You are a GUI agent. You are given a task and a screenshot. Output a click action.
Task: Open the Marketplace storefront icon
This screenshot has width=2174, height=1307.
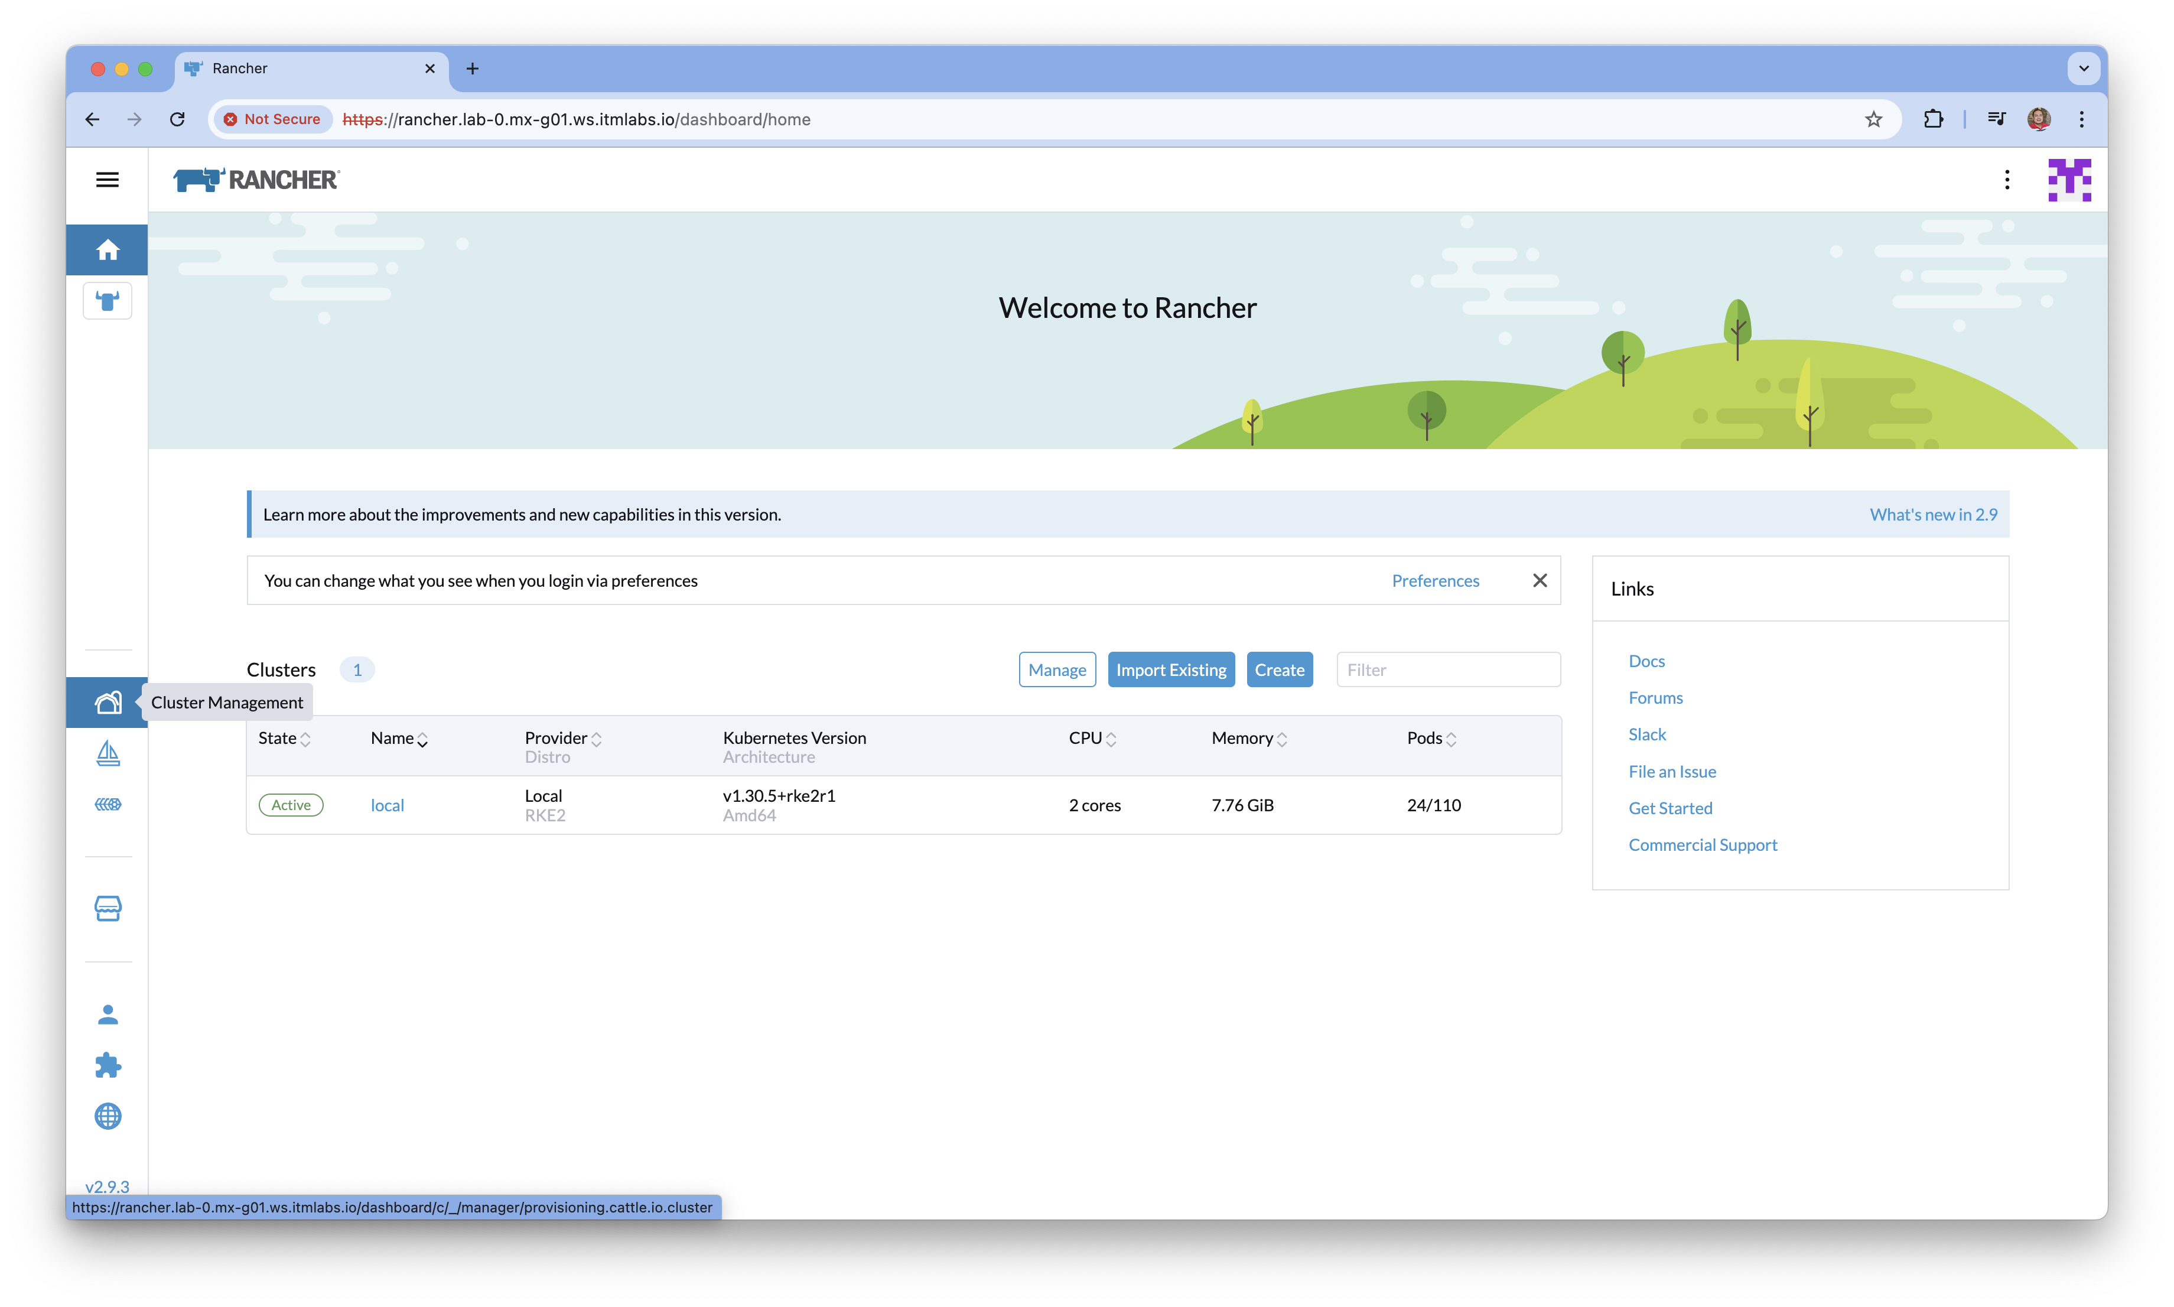pos(108,908)
